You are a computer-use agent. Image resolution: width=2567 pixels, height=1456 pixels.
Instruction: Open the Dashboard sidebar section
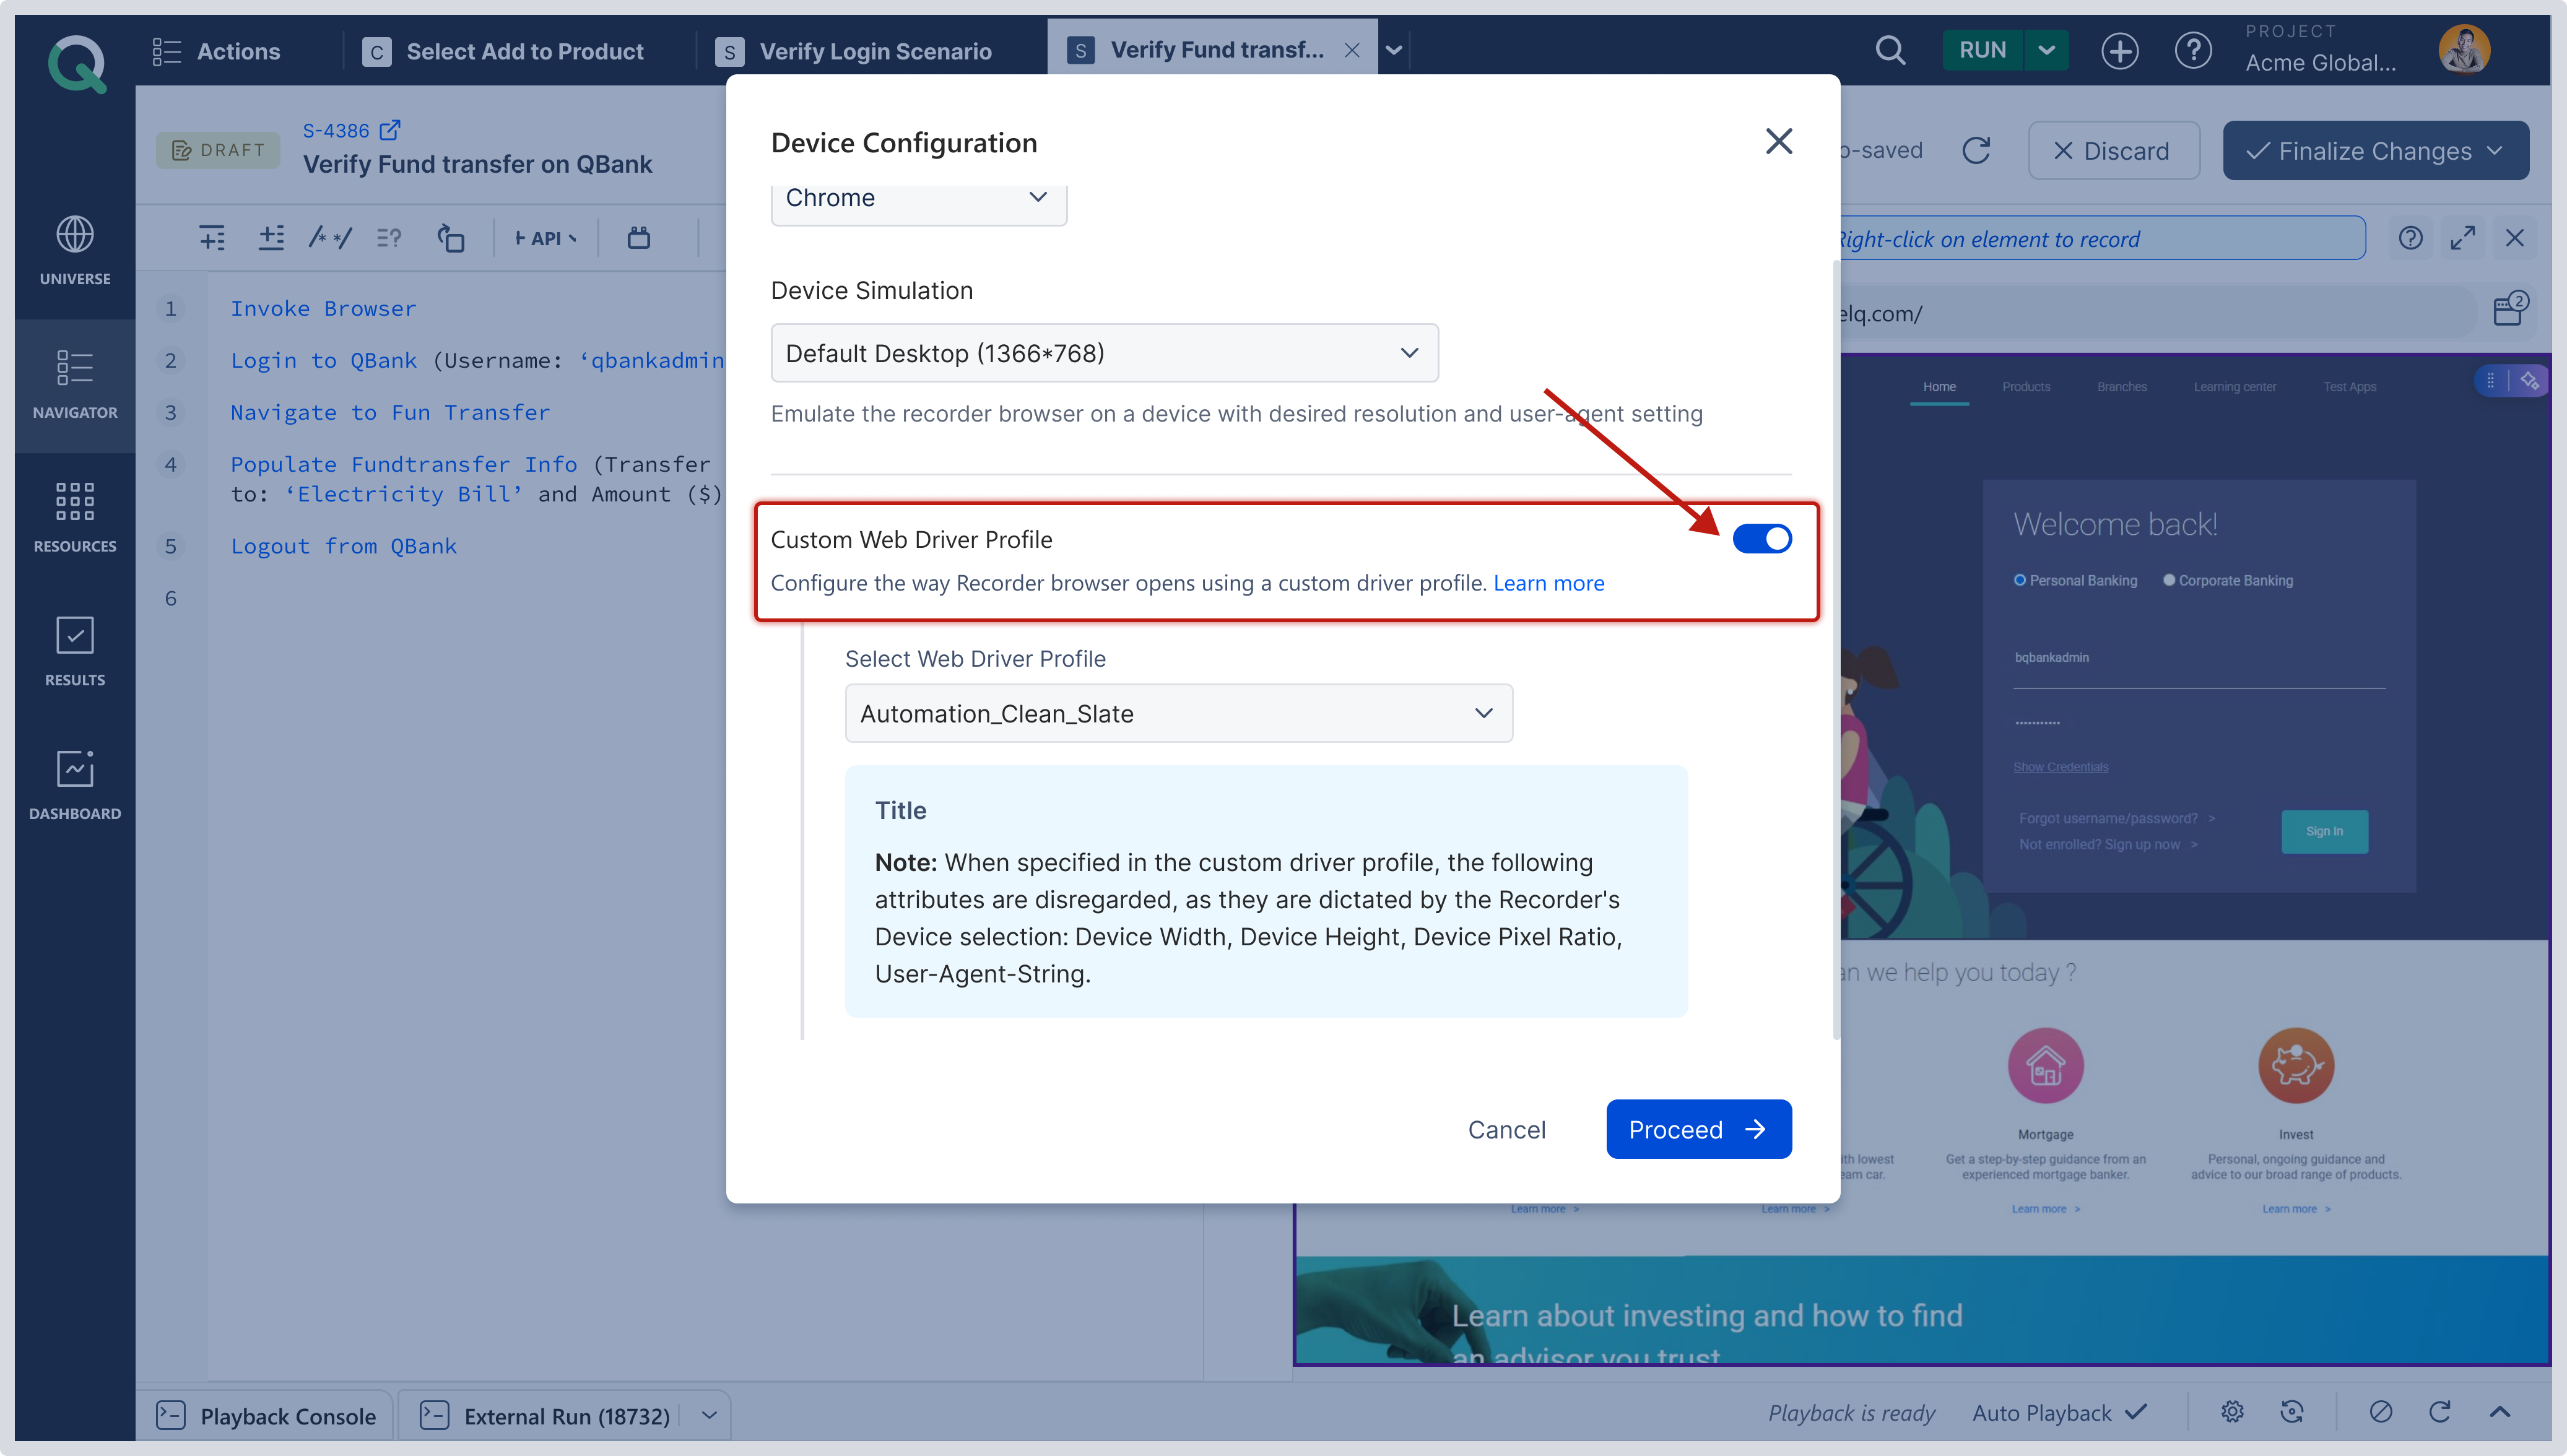(75, 786)
